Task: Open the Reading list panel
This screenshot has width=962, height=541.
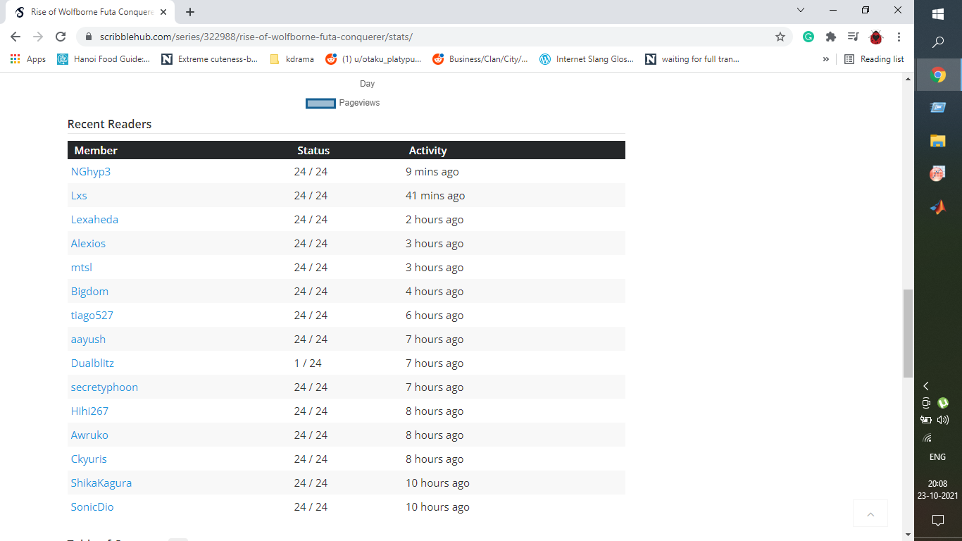Action: coord(874,59)
